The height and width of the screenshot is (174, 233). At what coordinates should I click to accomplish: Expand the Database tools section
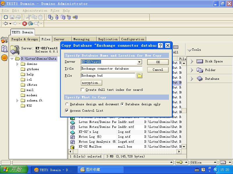pyautogui.click(x=192, y=79)
